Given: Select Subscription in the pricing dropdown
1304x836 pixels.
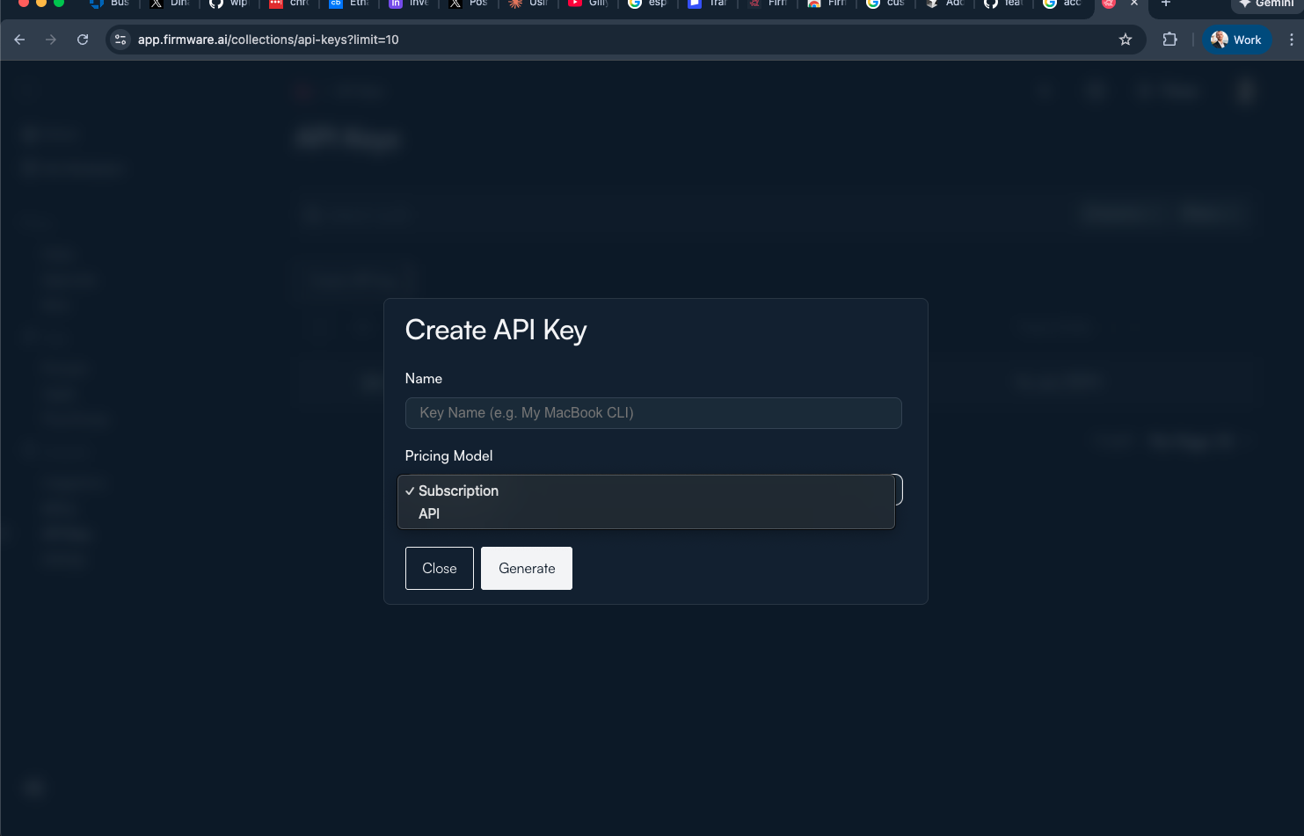Looking at the screenshot, I should coord(458,491).
